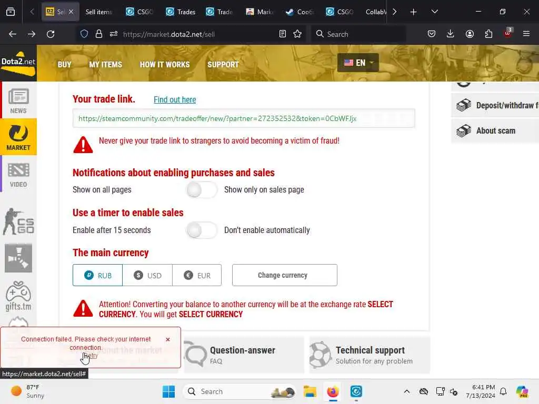Open the SUPPORT menu
The height and width of the screenshot is (404, 539).
[x=223, y=65]
